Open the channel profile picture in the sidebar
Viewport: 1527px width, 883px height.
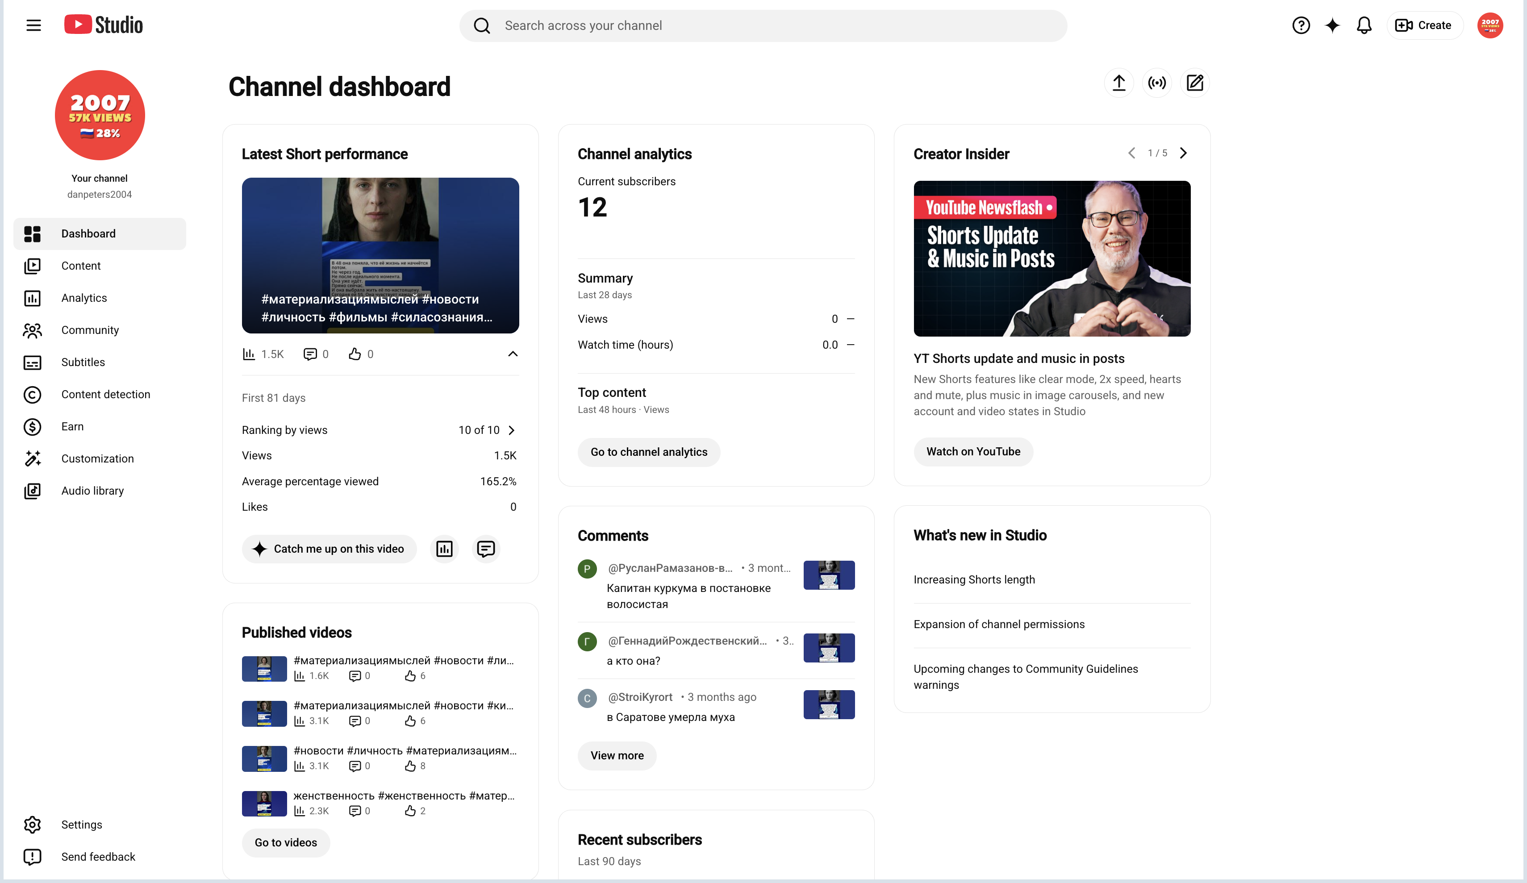tap(100, 115)
